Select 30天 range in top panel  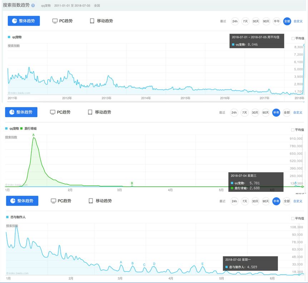[x=256, y=21]
